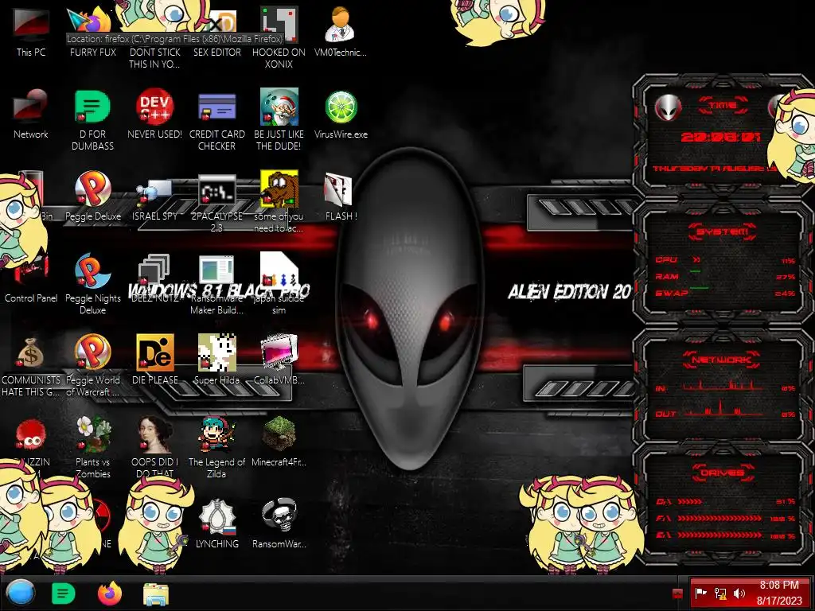
Task: Select the DEEZ NUTZ shortcut
Action: tap(155, 278)
